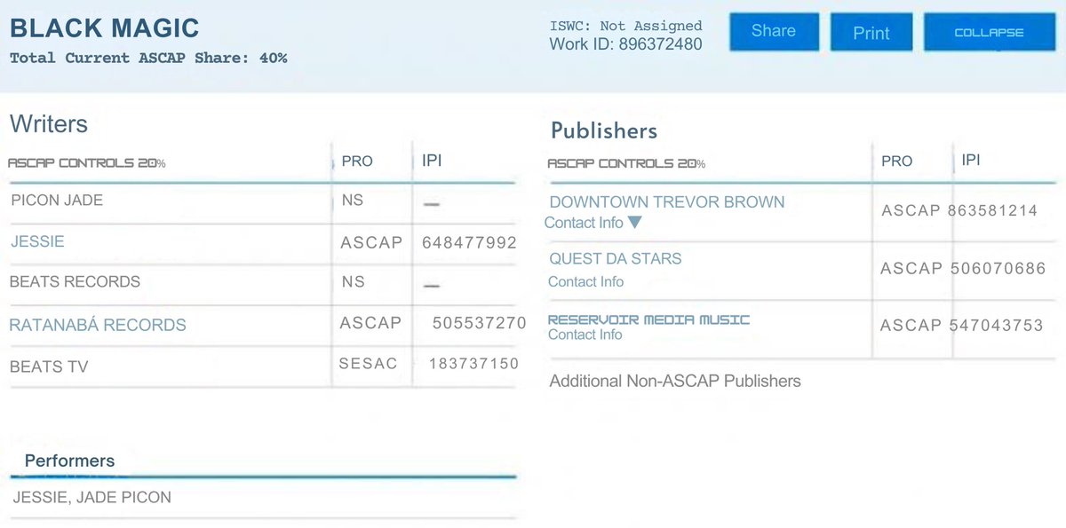The height and width of the screenshot is (528, 1066).
Task: Click NS PRO value in PICON JADE row
Action: pyautogui.click(x=353, y=201)
